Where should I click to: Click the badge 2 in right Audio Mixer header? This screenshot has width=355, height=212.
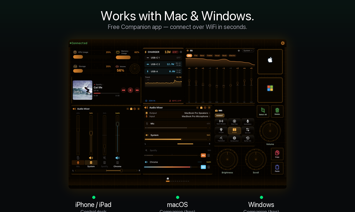(x=209, y=108)
